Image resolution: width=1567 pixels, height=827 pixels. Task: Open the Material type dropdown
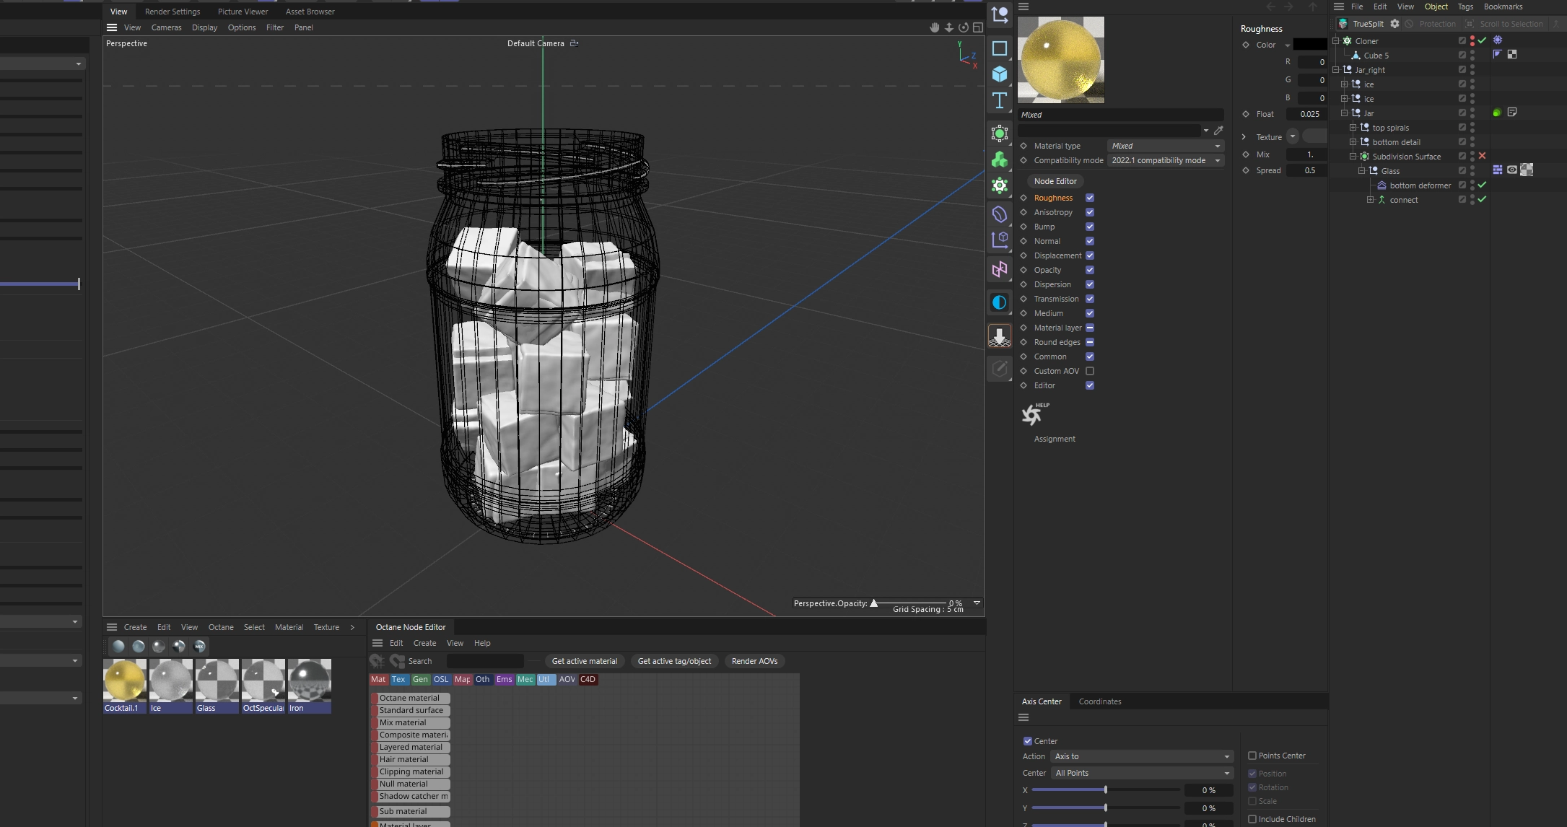(x=1165, y=146)
